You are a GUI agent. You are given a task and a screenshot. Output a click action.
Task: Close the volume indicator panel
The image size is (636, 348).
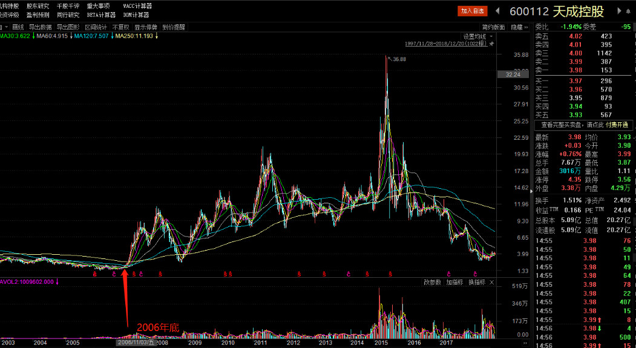(x=492, y=283)
